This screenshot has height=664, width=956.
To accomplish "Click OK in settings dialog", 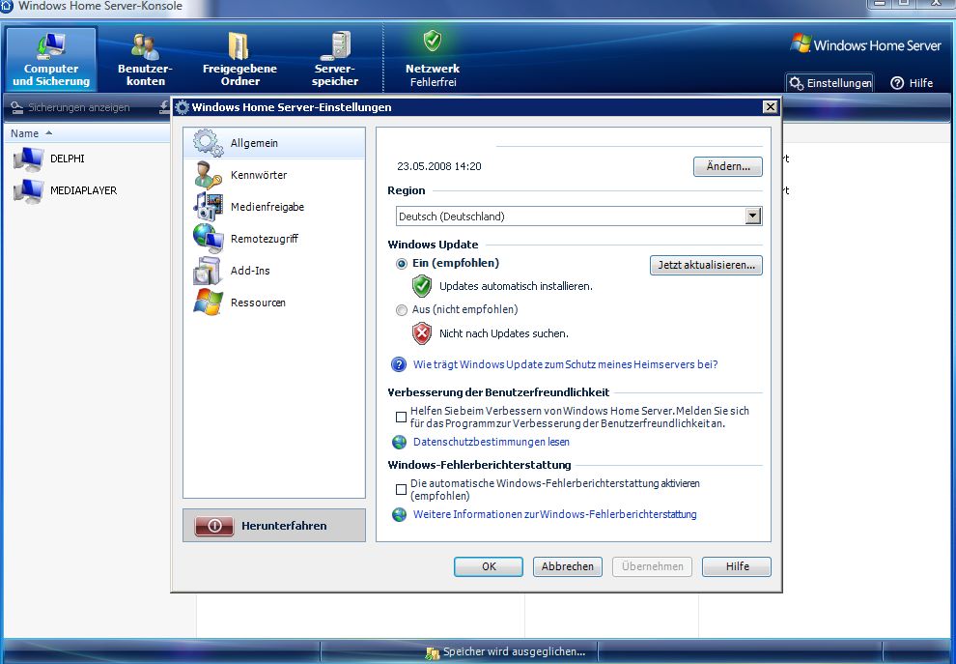I will pos(489,566).
